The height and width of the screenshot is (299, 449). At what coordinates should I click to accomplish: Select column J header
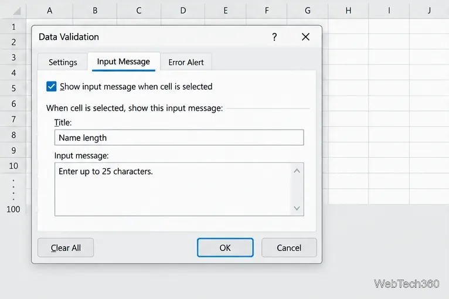(429, 11)
